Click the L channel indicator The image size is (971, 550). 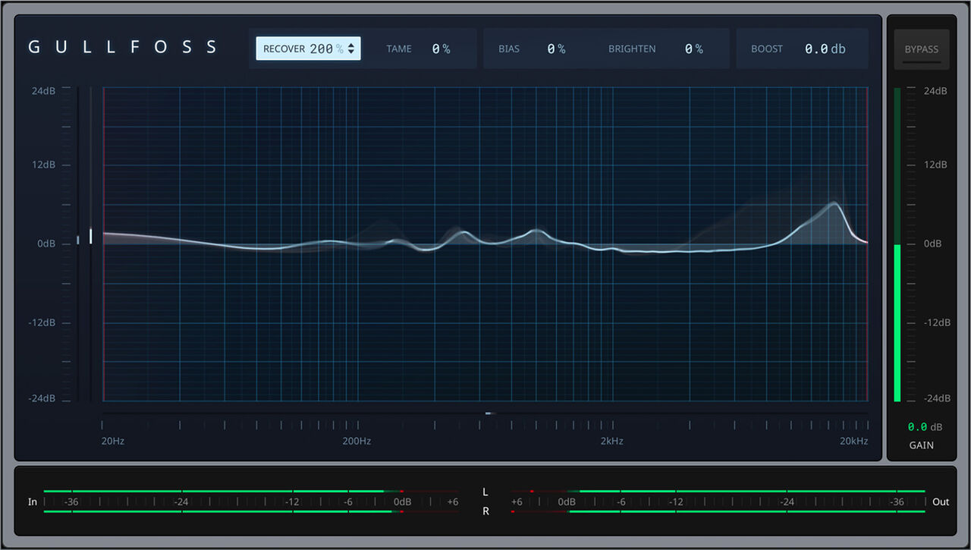(x=485, y=492)
